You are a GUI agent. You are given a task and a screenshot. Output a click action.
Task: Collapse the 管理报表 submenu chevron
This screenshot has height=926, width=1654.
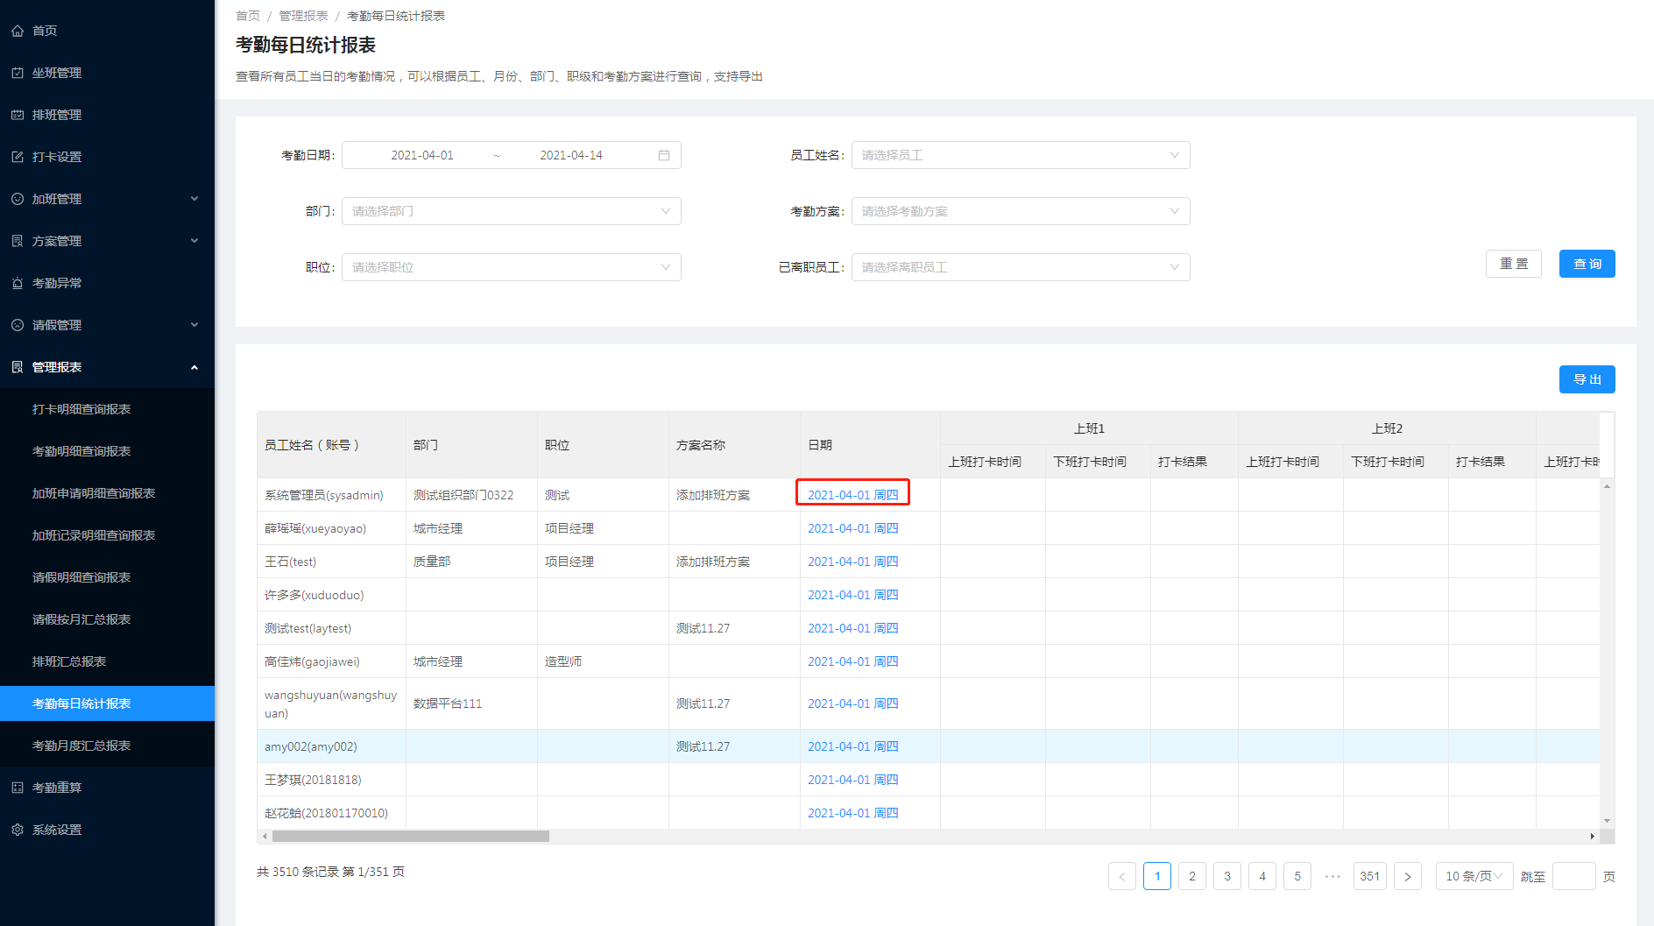(194, 367)
